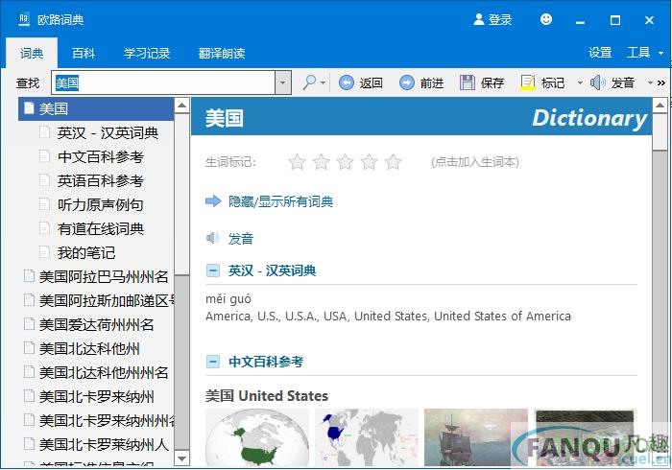The width and height of the screenshot is (672, 470).
Task: Click the 中文百科参考 heading link
Action: [266, 362]
